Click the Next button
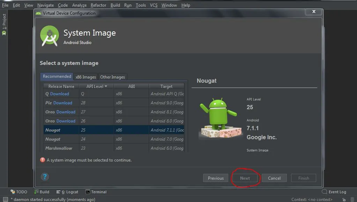 coord(245,178)
